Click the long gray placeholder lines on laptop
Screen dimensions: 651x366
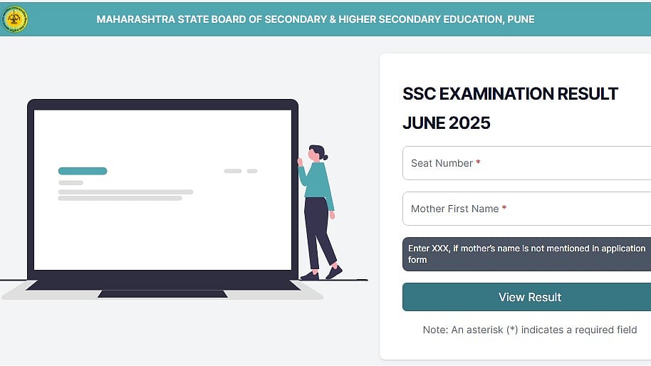125,194
